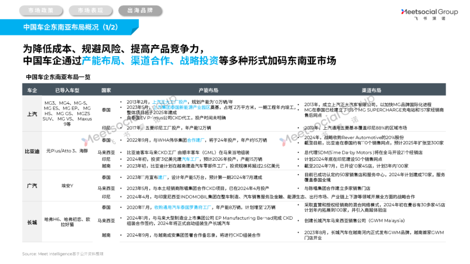Follow the 收购通用汽车泰国罗勇府工厂 link

(x=183, y=208)
